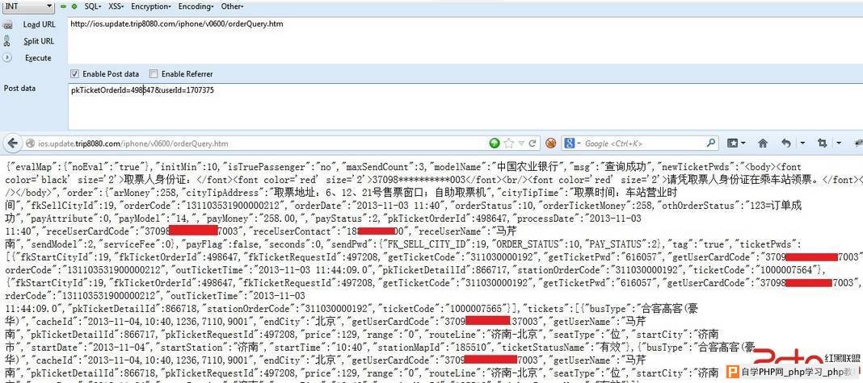This screenshot has width=863, height=383.
Task: Bookmark this page with the star icon
Action: (510, 143)
